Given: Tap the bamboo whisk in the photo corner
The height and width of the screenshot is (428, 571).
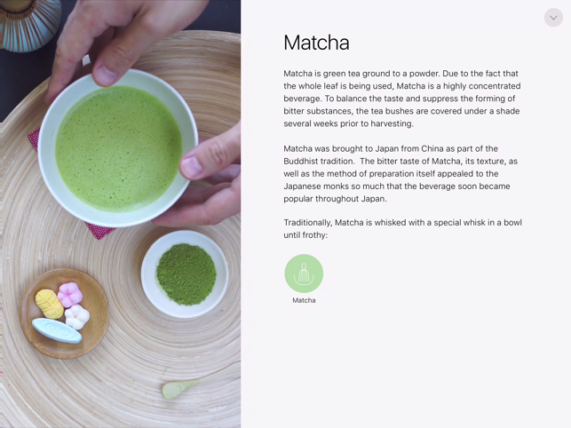Looking at the screenshot, I should pos(30,24).
